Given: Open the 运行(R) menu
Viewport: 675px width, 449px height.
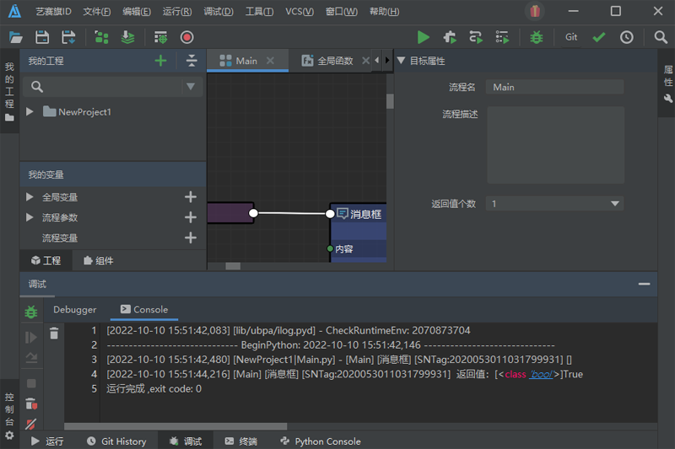Looking at the screenshot, I should (x=177, y=12).
